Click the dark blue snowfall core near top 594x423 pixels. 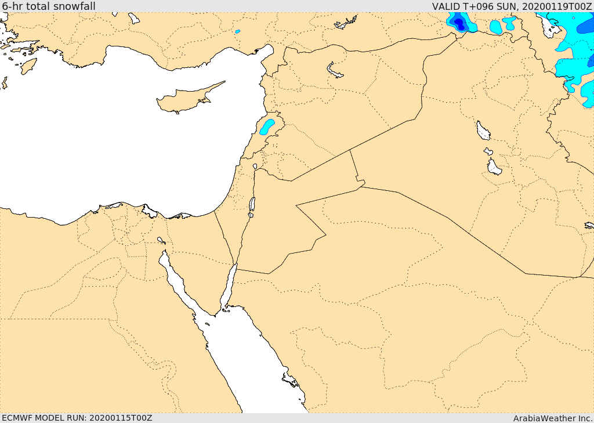tap(459, 24)
